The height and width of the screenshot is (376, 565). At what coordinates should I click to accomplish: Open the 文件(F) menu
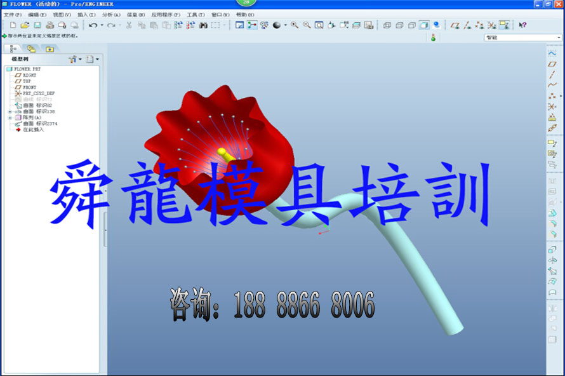(x=13, y=14)
